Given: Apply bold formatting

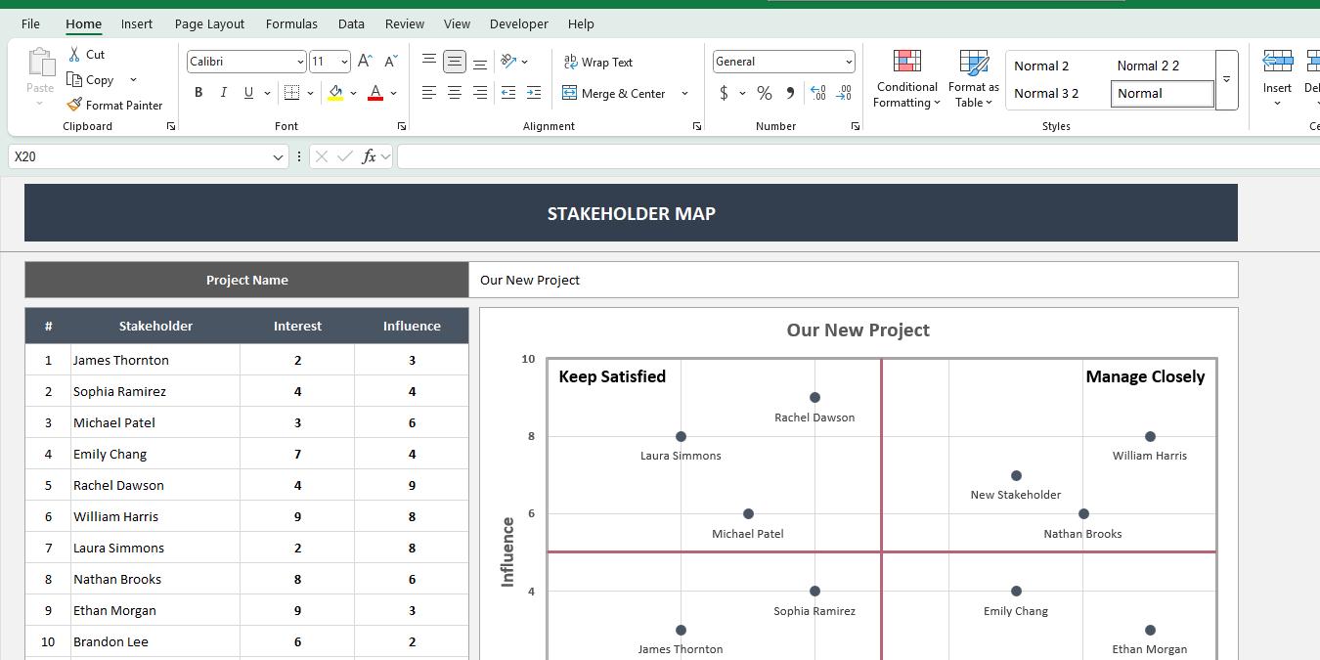Looking at the screenshot, I should [198, 93].
